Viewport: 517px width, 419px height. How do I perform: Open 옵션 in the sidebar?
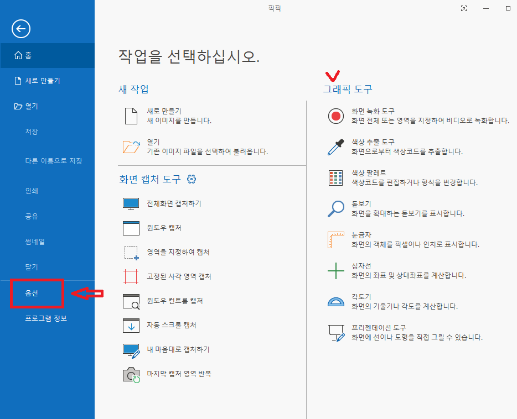(32, 293)
